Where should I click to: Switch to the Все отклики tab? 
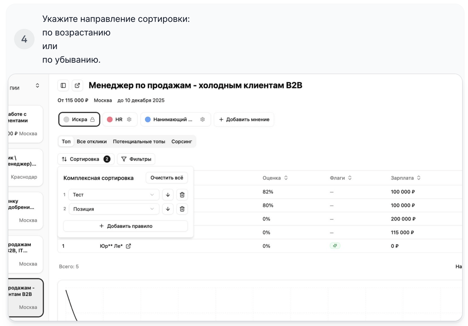click(x=92, y=142)
